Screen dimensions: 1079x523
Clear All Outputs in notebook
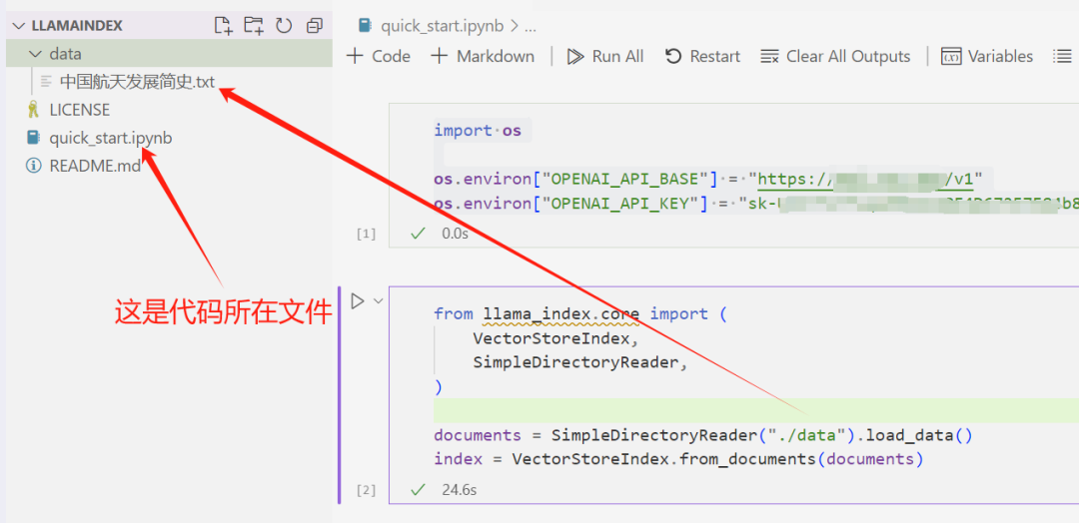point(835,56)
